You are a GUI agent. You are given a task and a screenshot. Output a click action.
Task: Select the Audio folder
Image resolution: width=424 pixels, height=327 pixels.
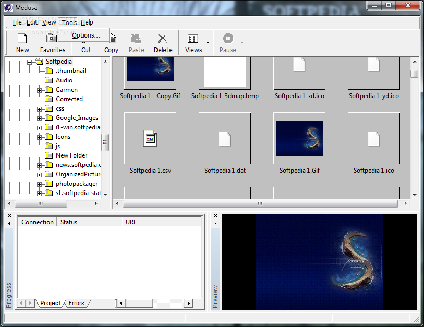(x=64, y=80)
